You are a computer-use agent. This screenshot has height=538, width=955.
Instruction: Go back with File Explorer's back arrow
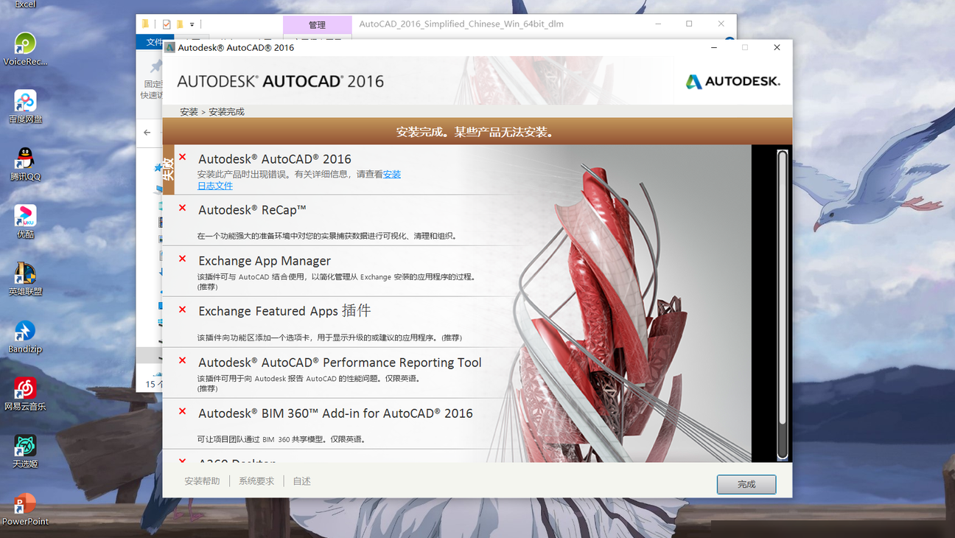tap(147, 133)
